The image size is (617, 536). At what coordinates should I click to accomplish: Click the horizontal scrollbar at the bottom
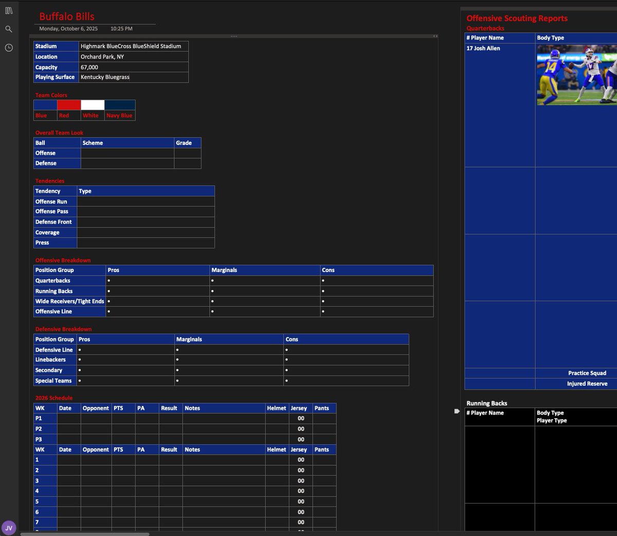(x=85, y=534)
